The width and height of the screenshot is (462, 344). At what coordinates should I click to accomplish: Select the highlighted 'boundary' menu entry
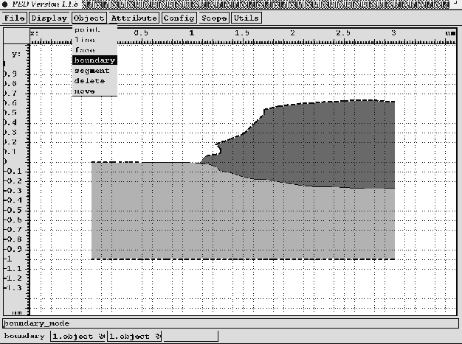pyautogui.click(x=94, y=60)
